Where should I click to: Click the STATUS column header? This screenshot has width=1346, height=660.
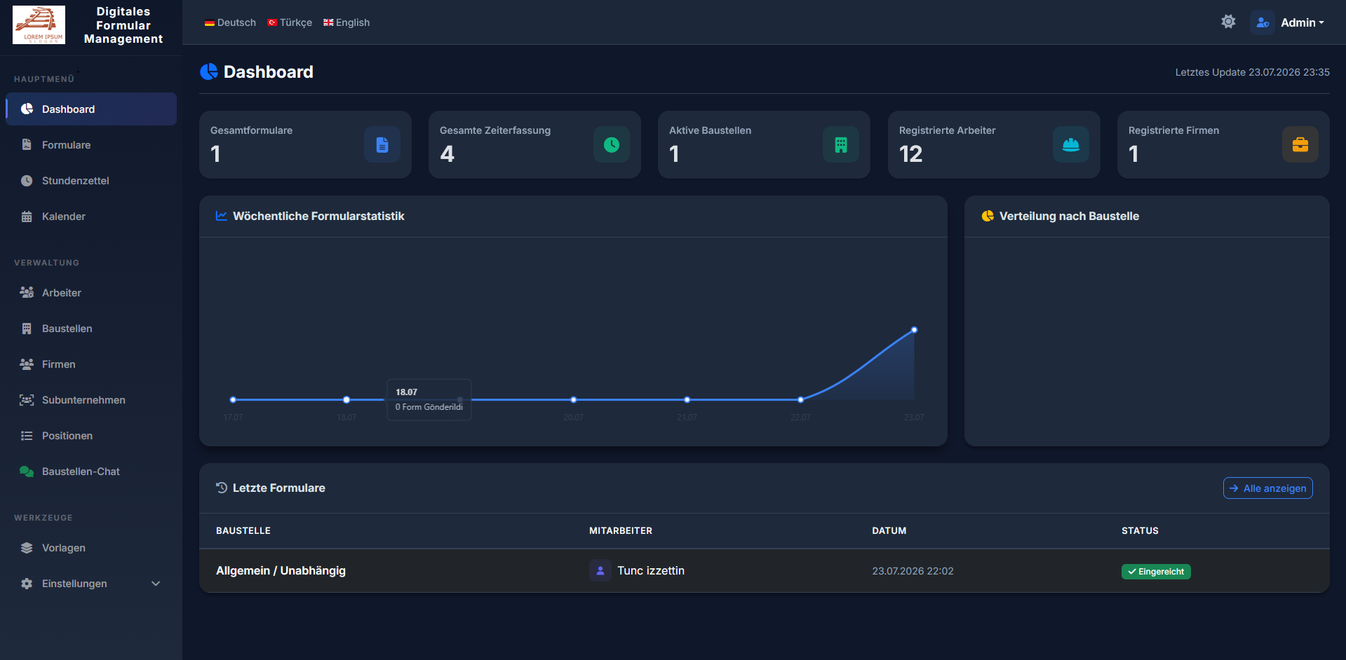pyautogui.click(x=1140, y=530)
